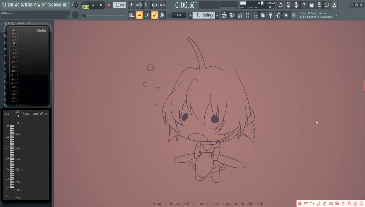This screenshot has height=207, width=365.
Task: Toggle the metronome icon
Action: pyautogui.click(x=131, y=5)
